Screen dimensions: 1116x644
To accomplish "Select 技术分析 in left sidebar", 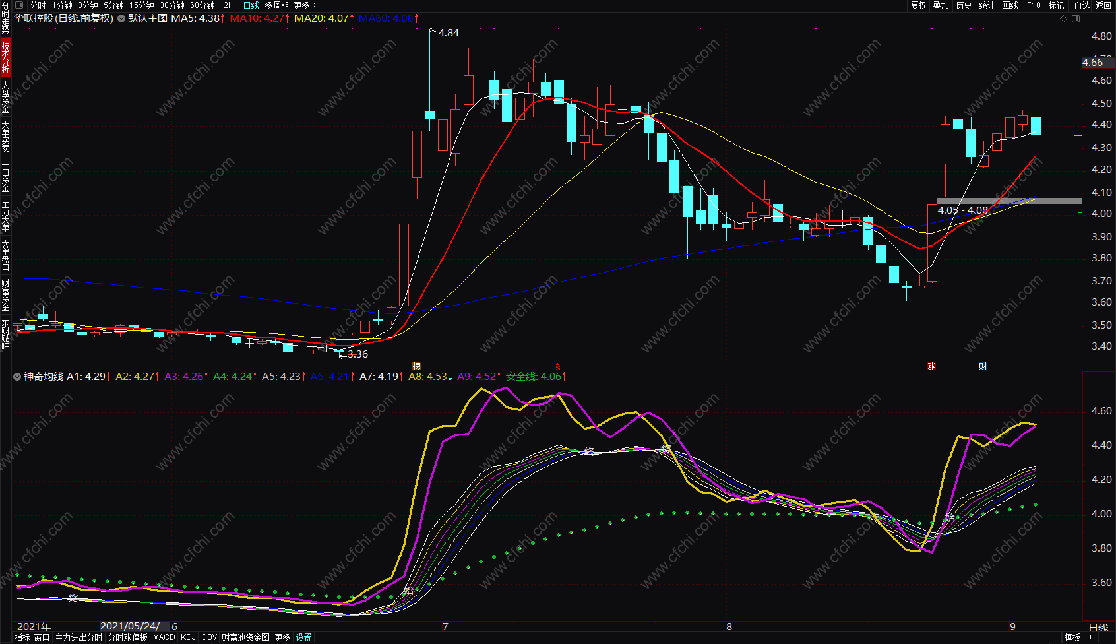I will tap(5, 57).
